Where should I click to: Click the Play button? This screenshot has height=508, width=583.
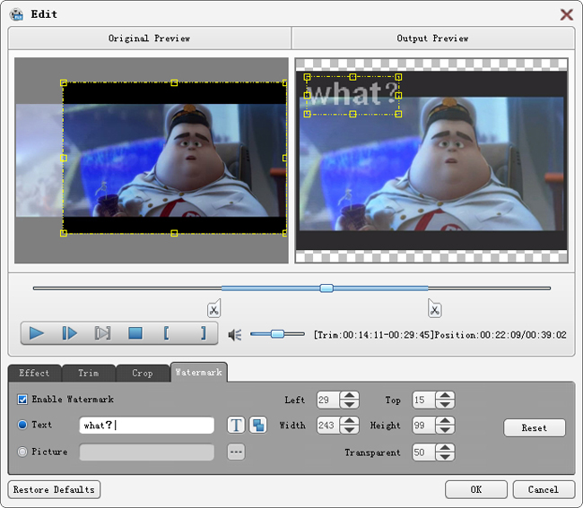coord(37,333)
